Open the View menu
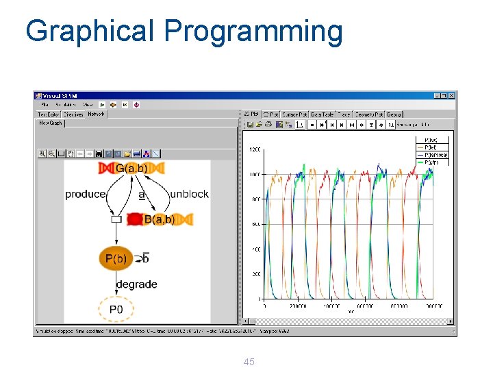The width and height of the screenshot is (493, 370). point(88,104)
